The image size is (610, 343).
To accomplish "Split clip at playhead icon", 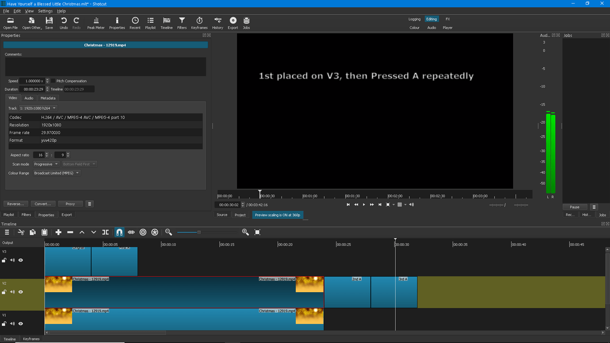I will pos(105,232).
